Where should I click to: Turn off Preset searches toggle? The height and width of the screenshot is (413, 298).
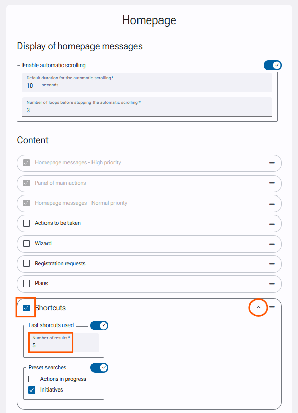pos(99,367)
